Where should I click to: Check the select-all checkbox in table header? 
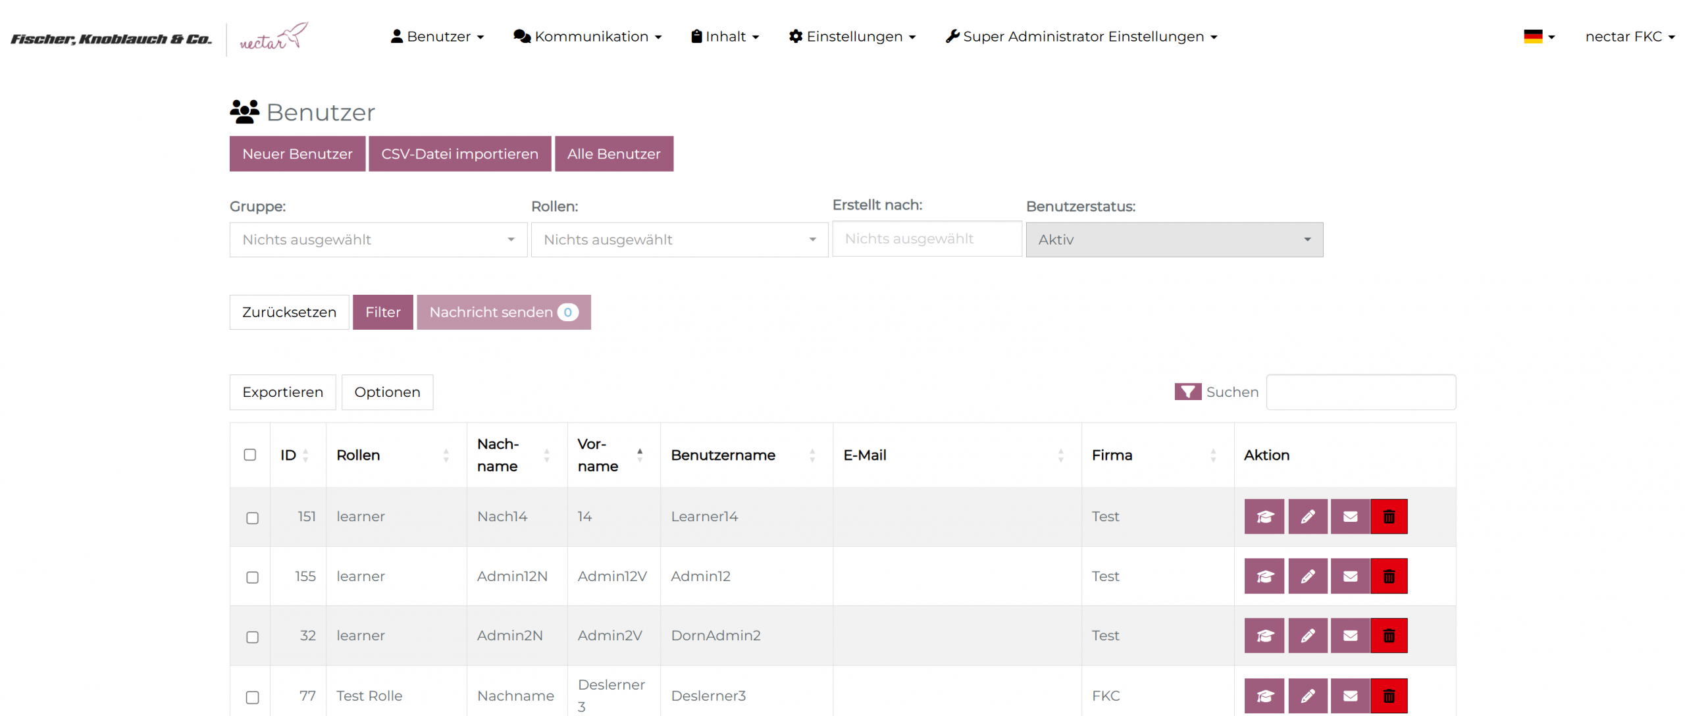(x=249, y=455)
